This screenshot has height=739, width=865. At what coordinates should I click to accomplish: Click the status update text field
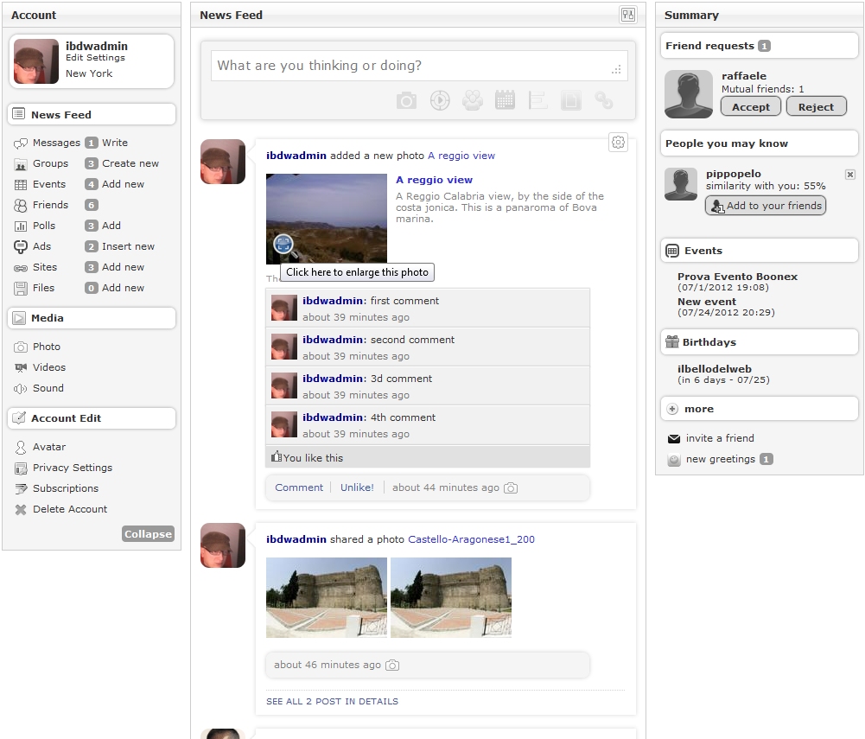[418, 66]
